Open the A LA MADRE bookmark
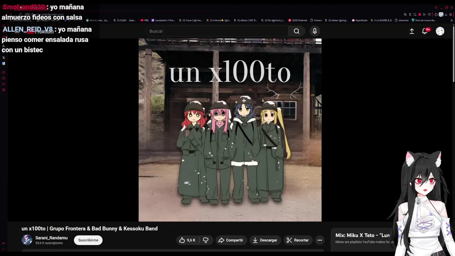 pos(381,20)
